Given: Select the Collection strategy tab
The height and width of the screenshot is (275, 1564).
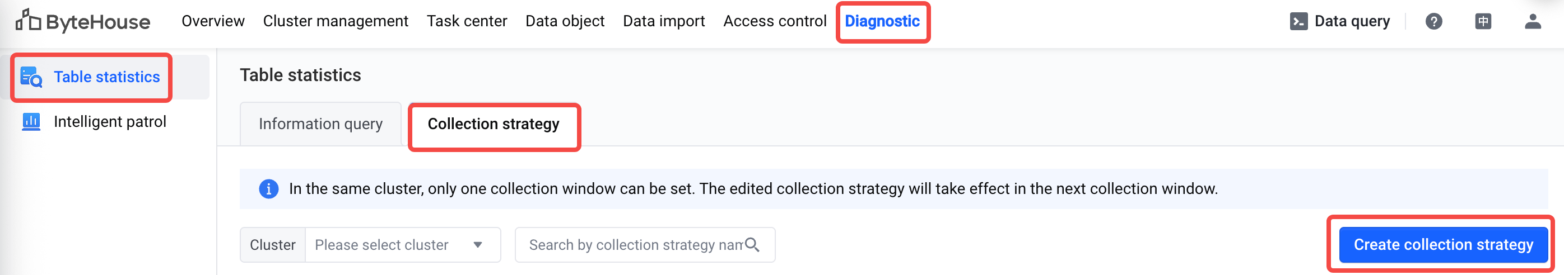Looking at the screenshot, I should (x=494, y=124).
